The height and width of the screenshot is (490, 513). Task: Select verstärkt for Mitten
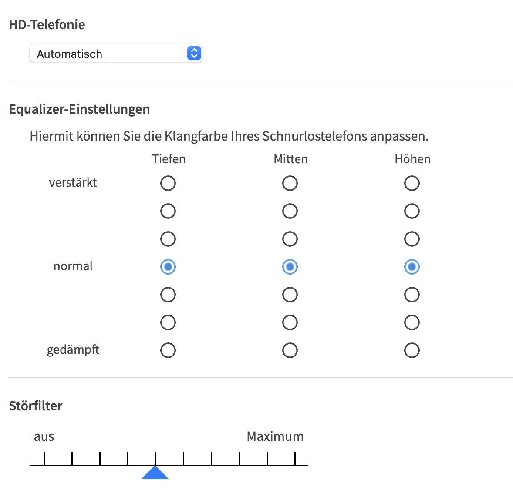tap(290, 183)
